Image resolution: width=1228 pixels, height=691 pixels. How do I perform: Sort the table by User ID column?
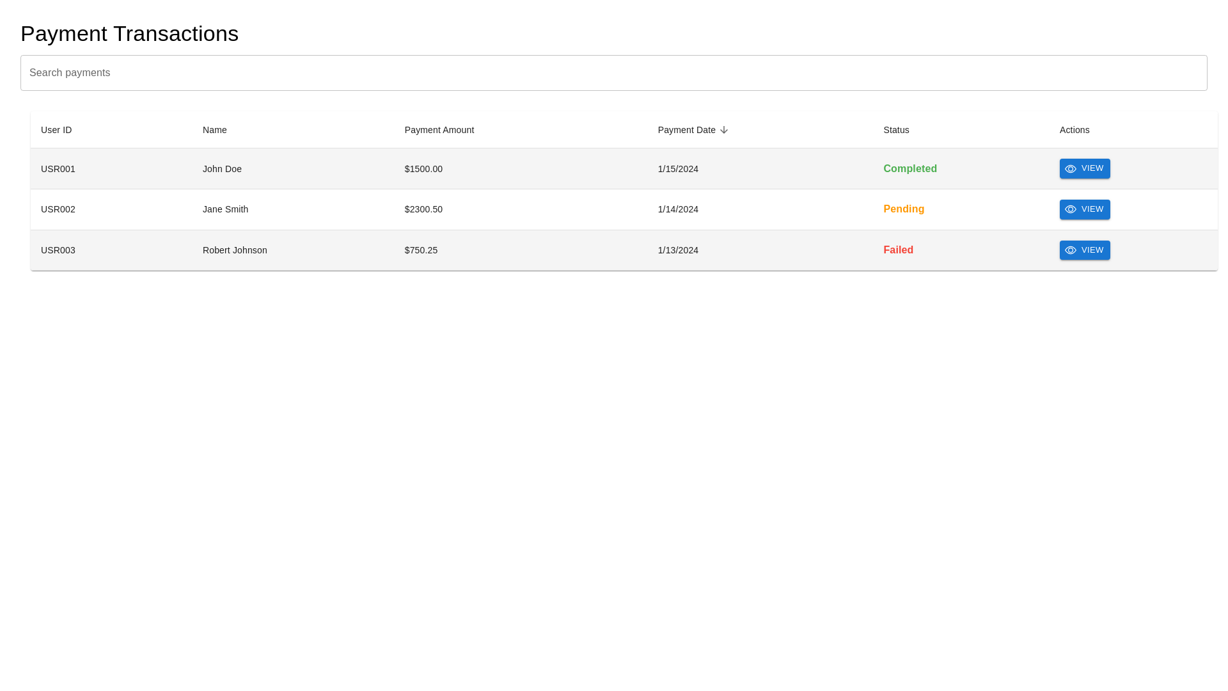click(x=56, y=130)
